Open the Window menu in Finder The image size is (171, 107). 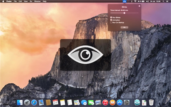pos(37,1)
